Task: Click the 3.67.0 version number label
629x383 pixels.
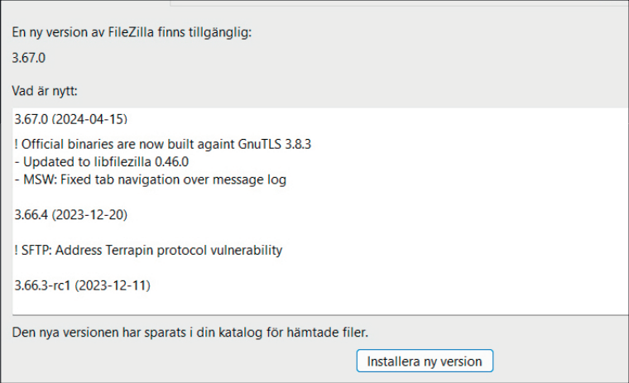Action: click(29, 59)
